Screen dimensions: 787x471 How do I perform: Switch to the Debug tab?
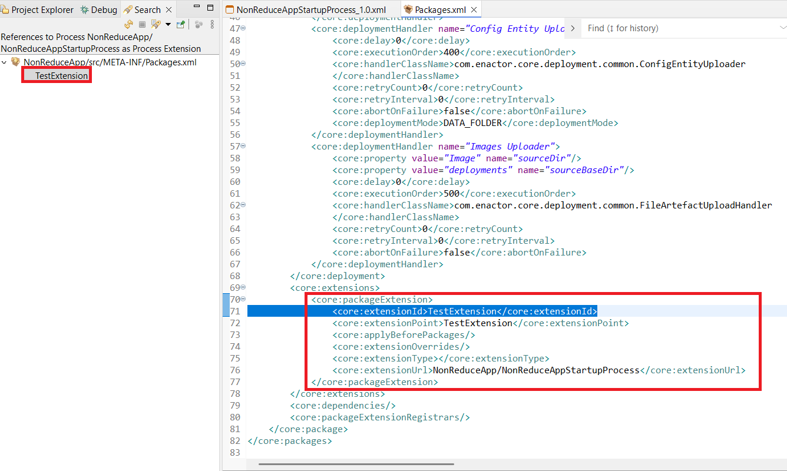pyautogui.click(x=99, y=10)
